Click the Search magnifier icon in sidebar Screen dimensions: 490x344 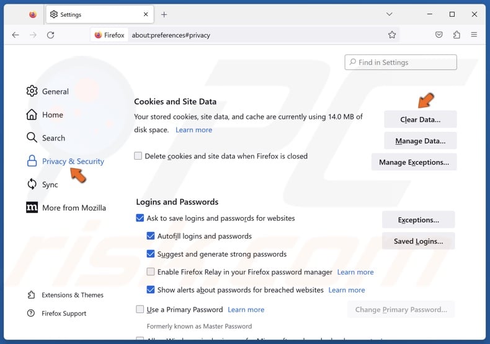pyautogui.click(x=32, y=137)
